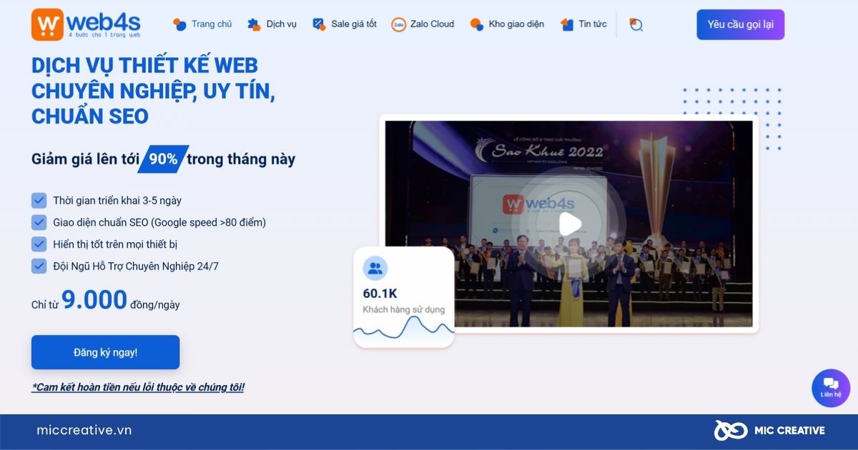Screen dimensions: 858x450
Task: Click the Tin tức news icon
Action: pyautogui.click(x=567, y=24)
